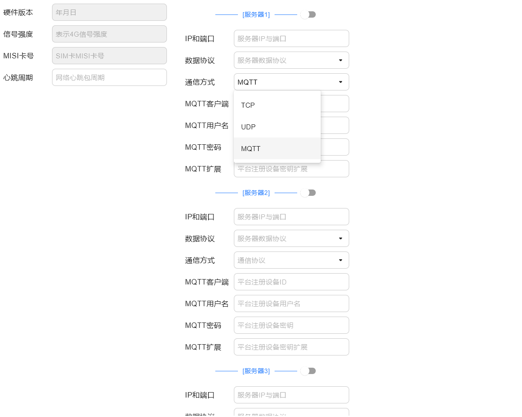Click Server 3 IP和端口 input field

tap(291, 395)
